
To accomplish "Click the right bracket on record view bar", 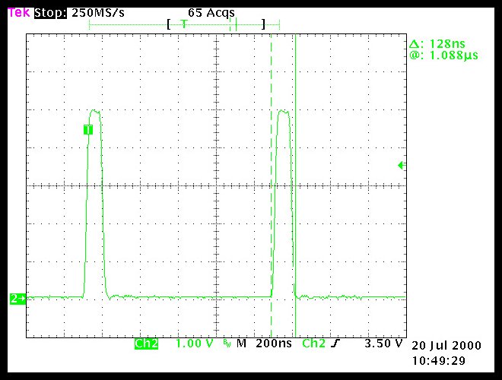I will tap(263, 24).
